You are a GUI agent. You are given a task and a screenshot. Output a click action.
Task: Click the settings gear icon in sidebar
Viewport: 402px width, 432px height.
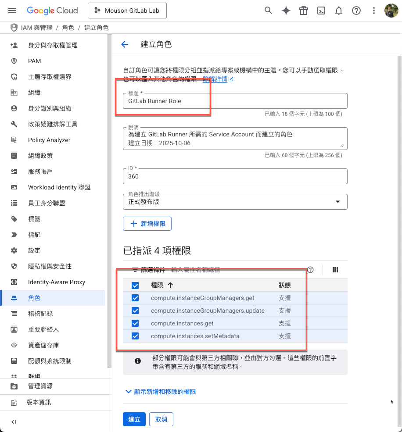pyautogui.click(x=14, y=250)
